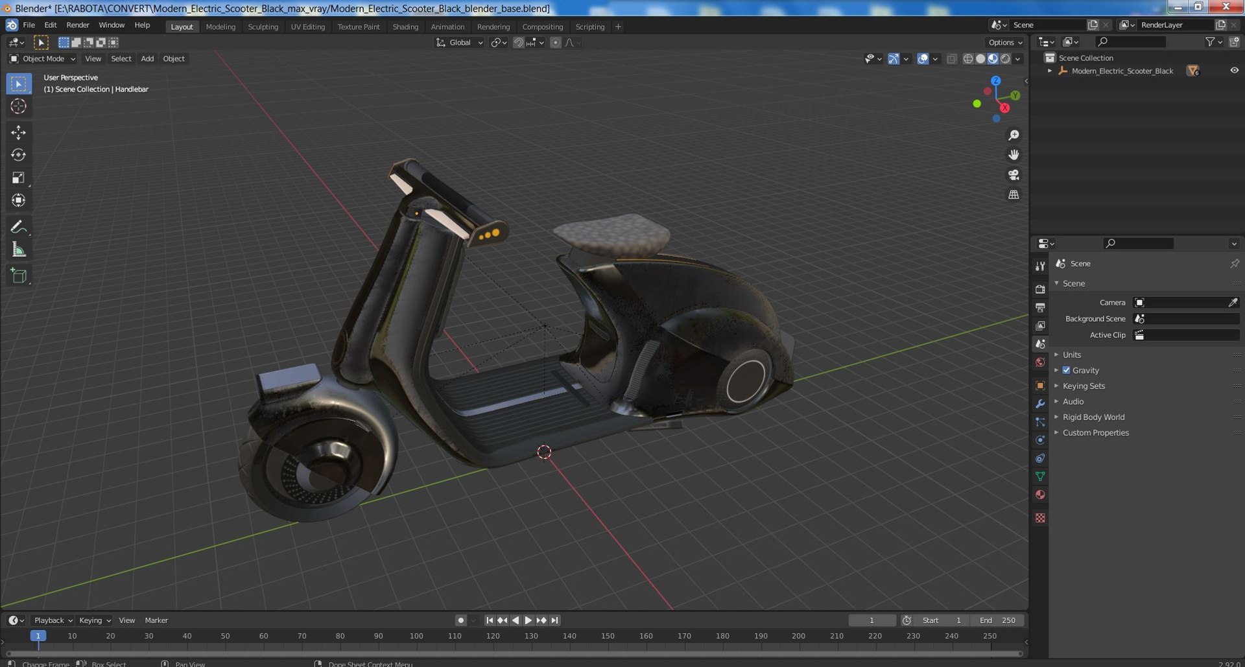Open the World properties tab icon
1245x667 pixels.
coord(1040,362)
